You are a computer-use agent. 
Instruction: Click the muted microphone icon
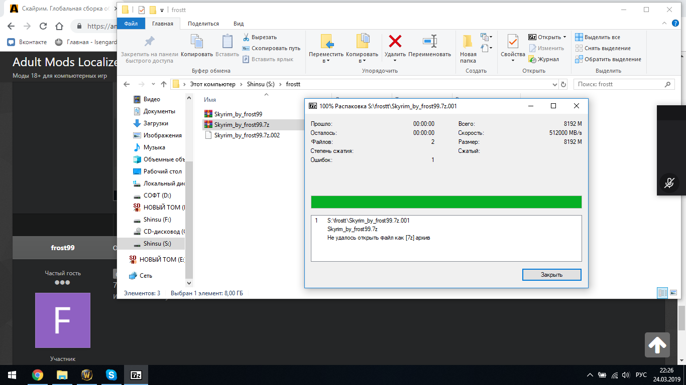(x=669, y=183)
